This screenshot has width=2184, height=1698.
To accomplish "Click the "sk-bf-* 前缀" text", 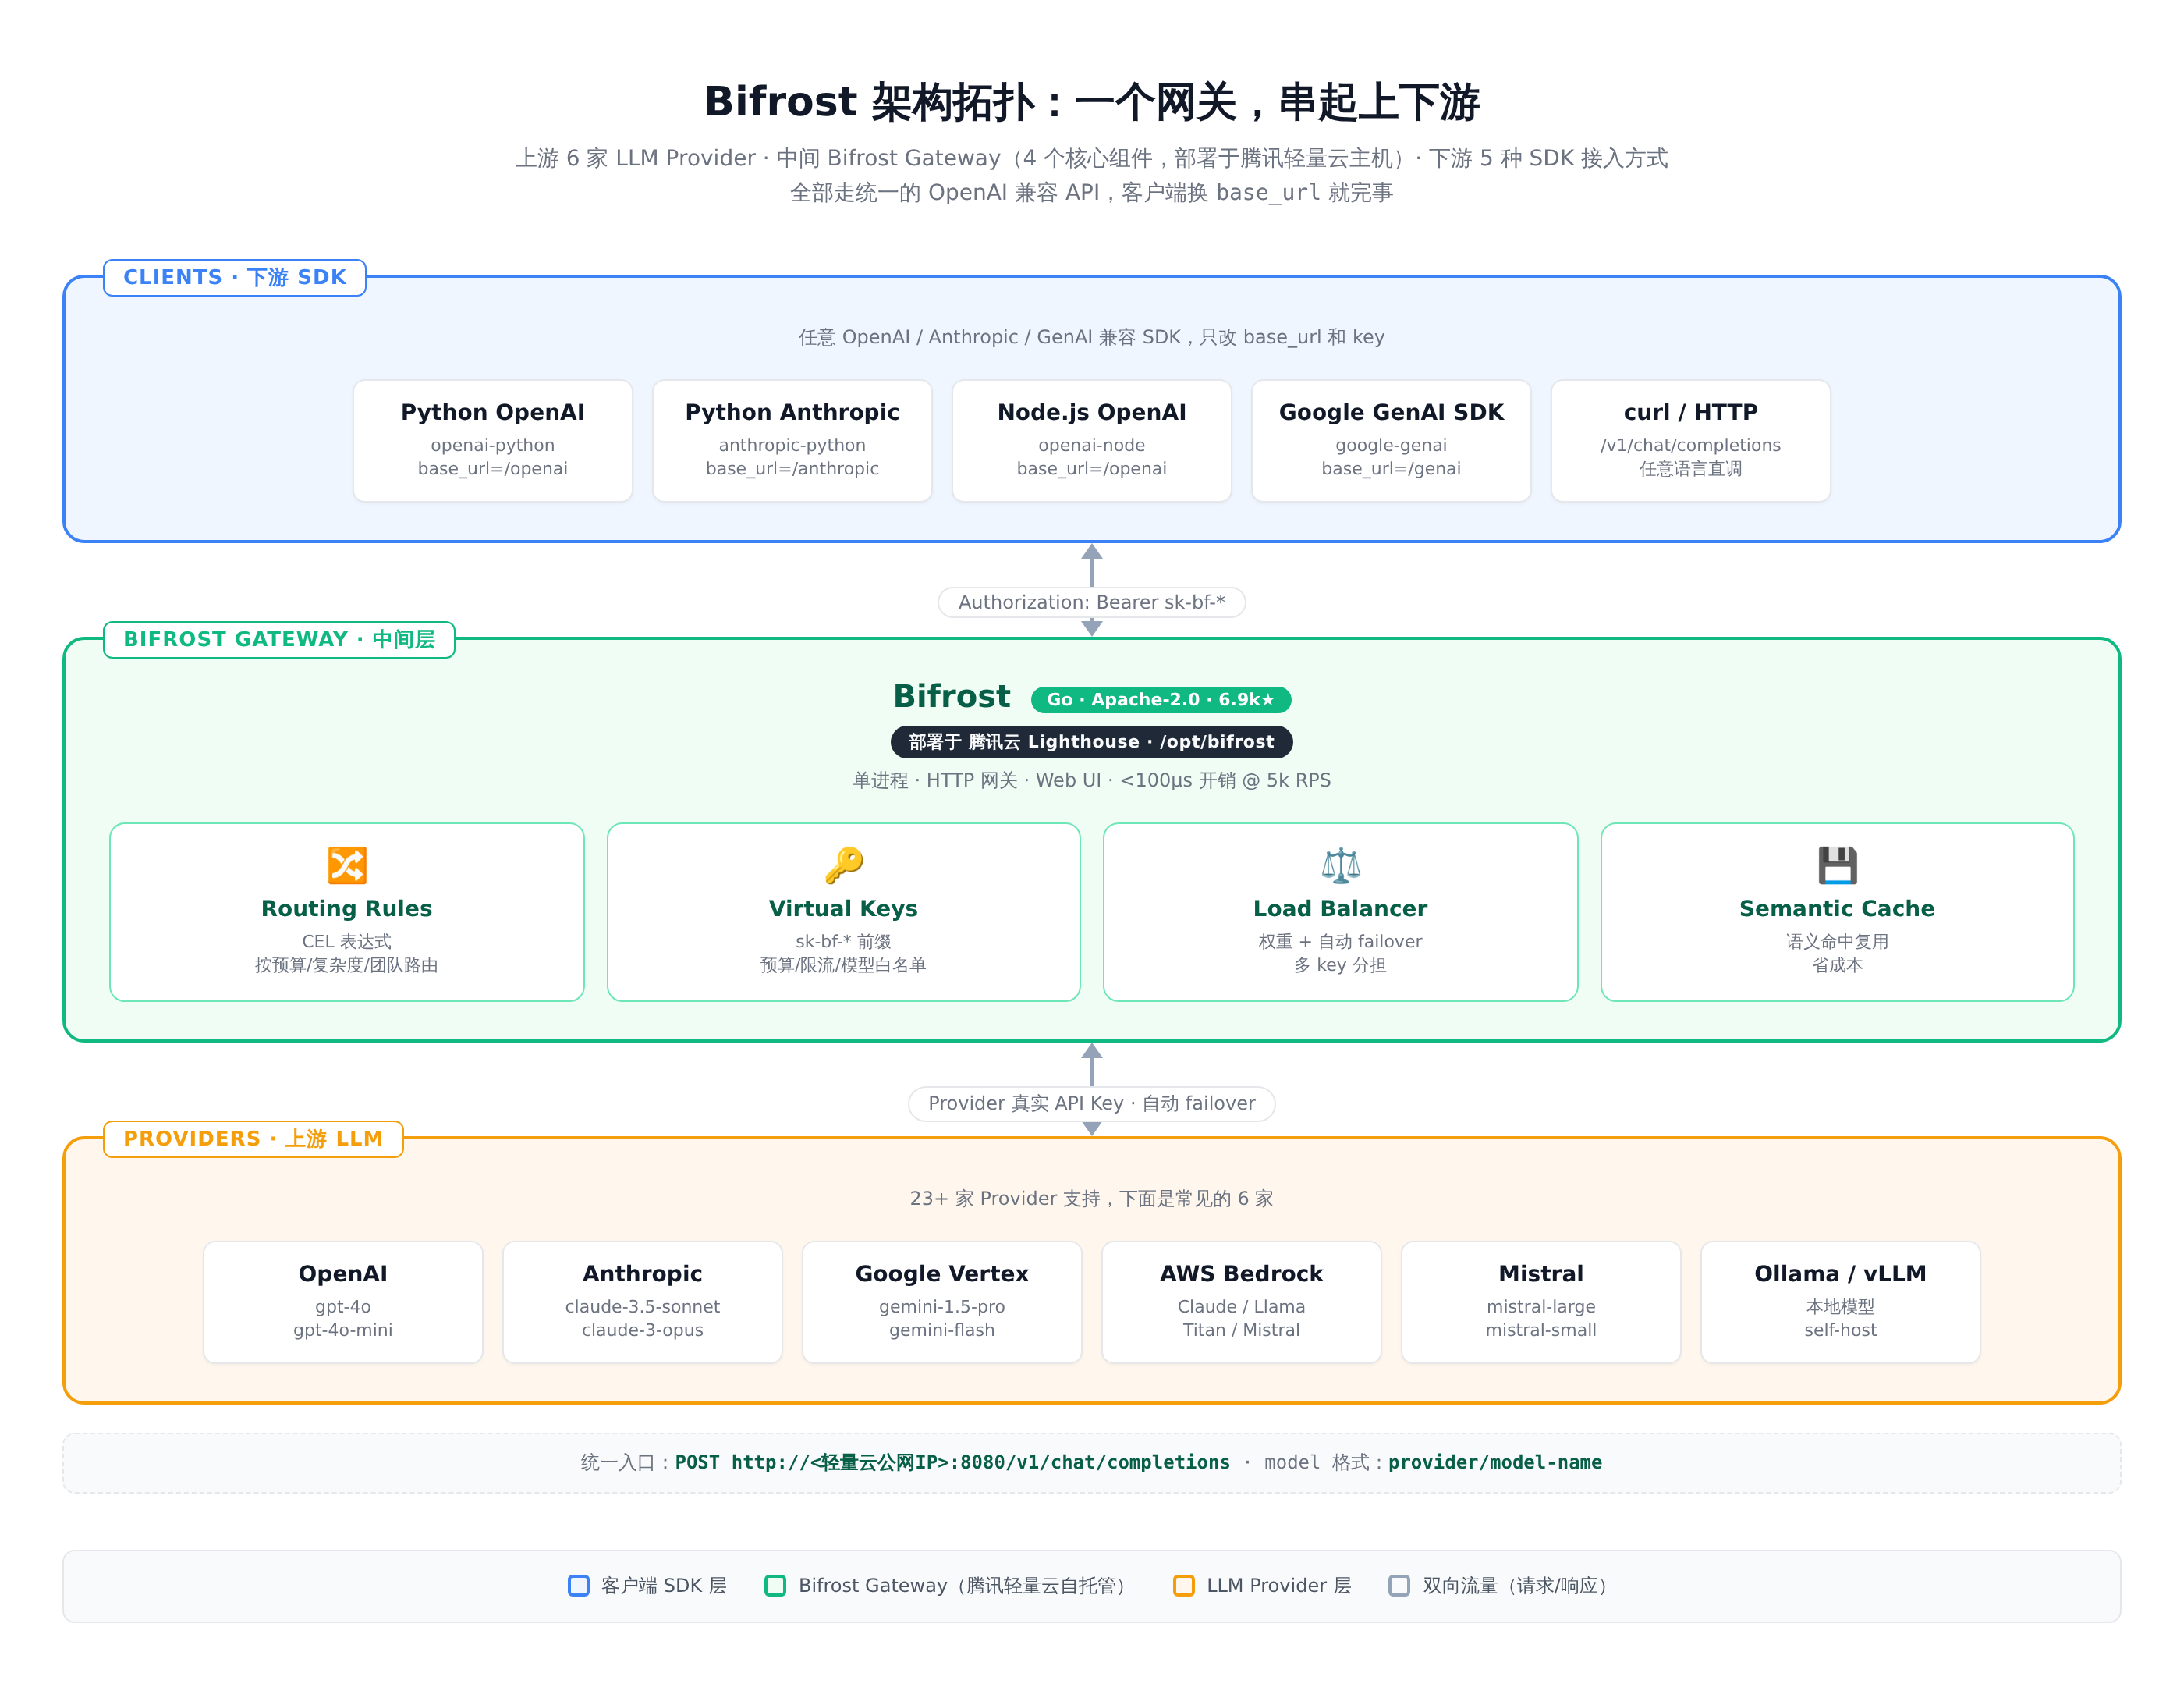I will pyautogui.click(x=843, y=942).
